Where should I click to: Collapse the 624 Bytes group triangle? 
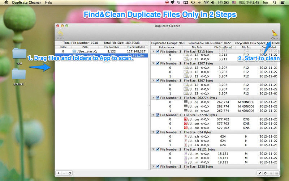153,132
